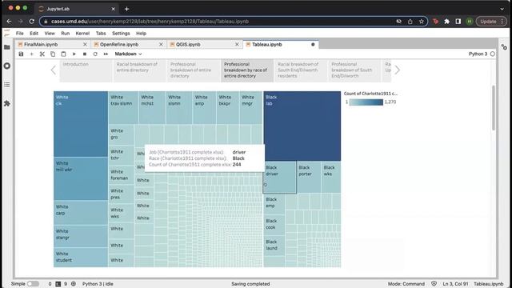Open a new browser tab
The image size is (512, 288).
pos(126,9)
